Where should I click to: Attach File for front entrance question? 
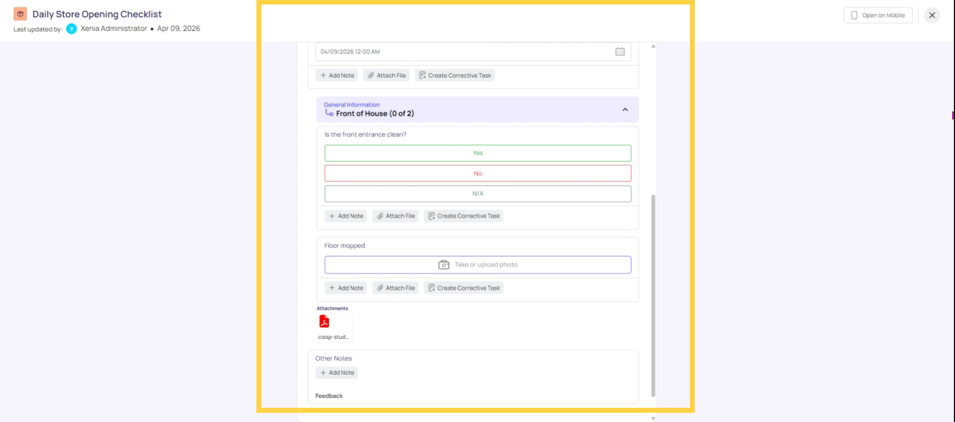click(395, 216)
